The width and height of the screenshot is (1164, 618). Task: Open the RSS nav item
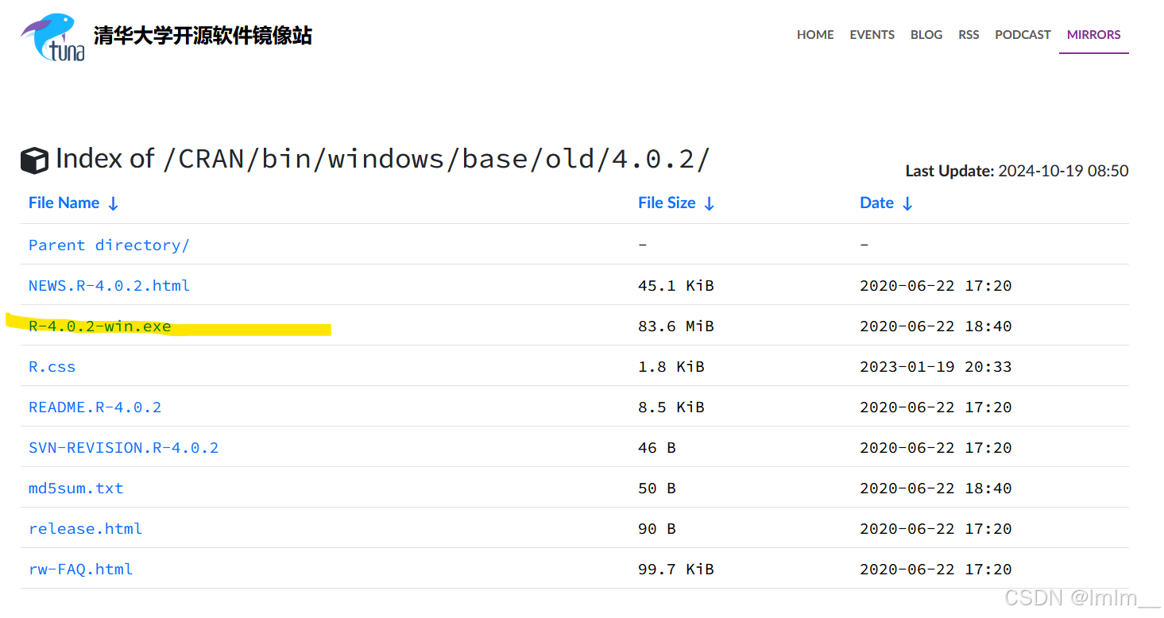(969, 35)
